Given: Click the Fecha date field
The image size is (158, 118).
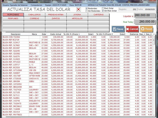Looking at the screenshot, I should tap(146, 9).
